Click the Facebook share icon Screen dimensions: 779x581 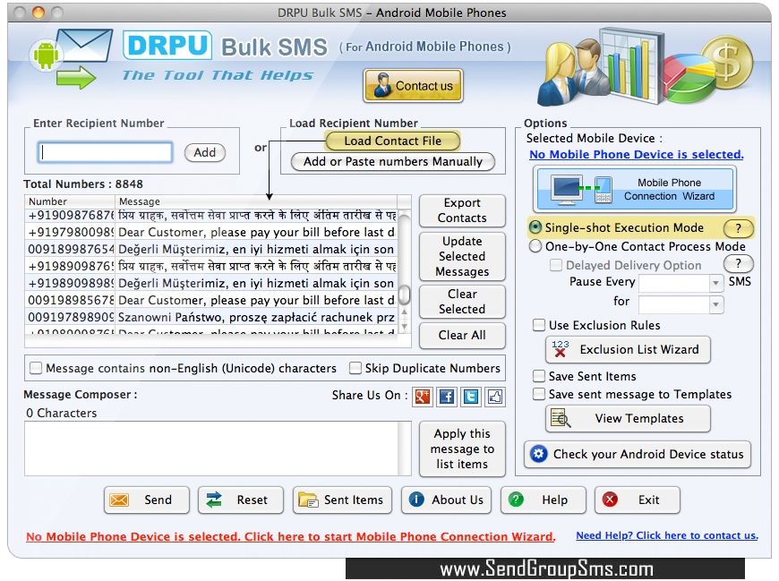[x=447, y=397]
